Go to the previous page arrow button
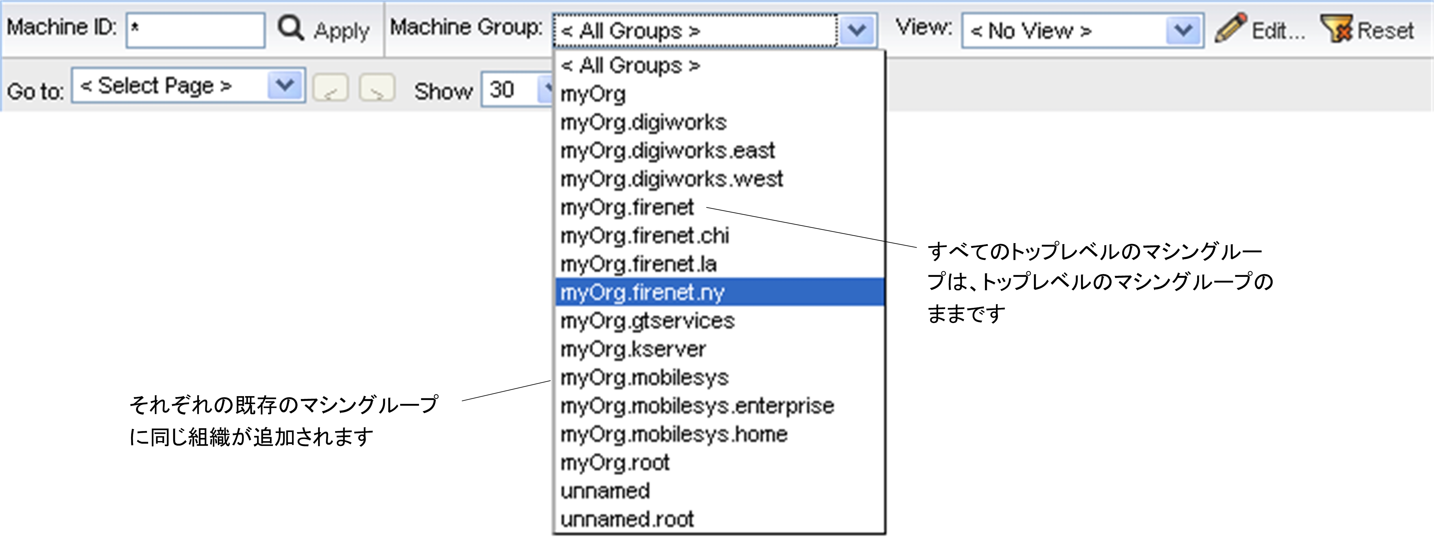The image size is (1434, 539). pyautogui.click(x=331, y=88)
